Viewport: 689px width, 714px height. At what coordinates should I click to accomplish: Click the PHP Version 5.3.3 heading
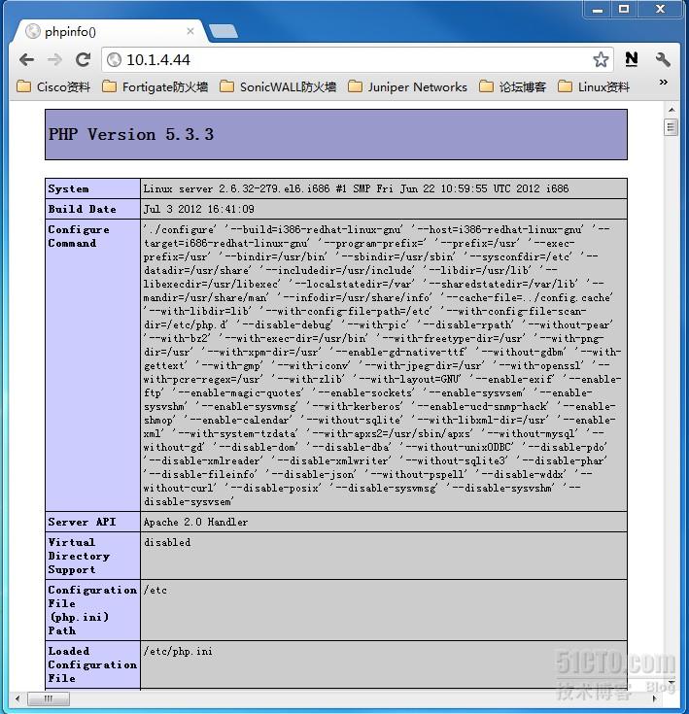[x=131, y=135]
